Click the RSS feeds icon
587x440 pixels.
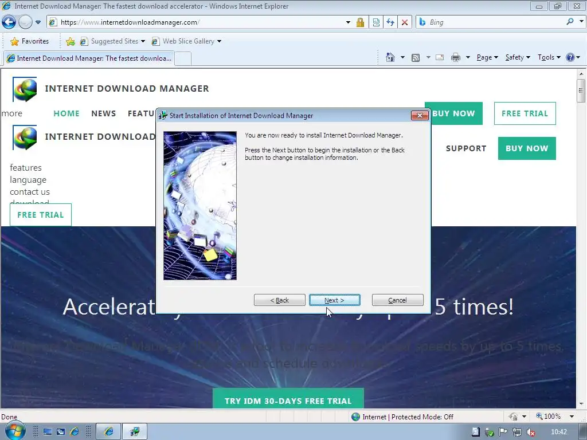(x=416, y=58)
